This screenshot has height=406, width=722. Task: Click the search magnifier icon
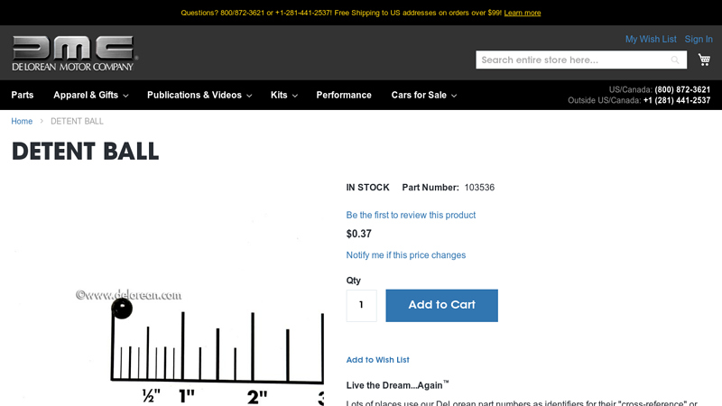tap(675, 60)
